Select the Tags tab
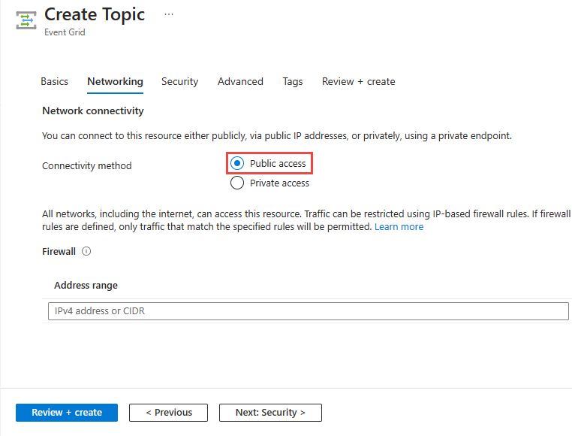Viewport: 572px width, 436px height. 293,81
